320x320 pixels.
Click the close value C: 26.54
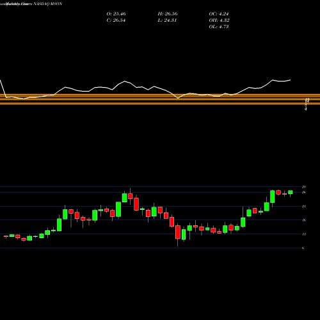pos(116,20)
